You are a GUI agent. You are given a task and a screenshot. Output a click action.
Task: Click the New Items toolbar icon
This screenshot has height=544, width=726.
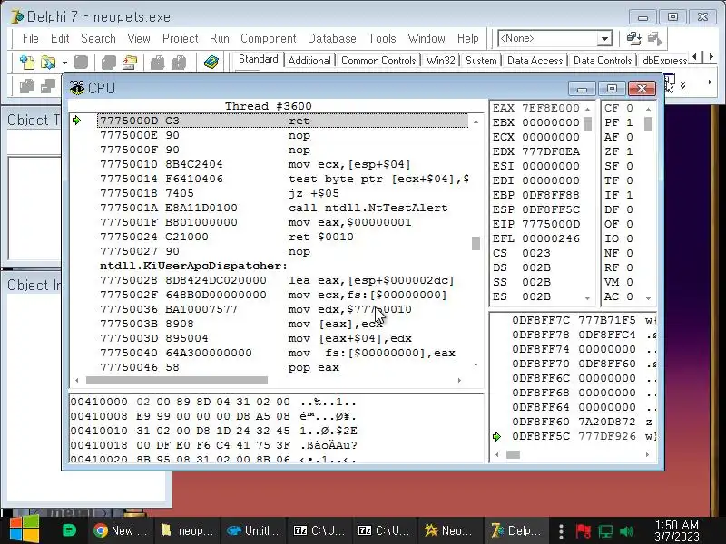click(27, 62)
